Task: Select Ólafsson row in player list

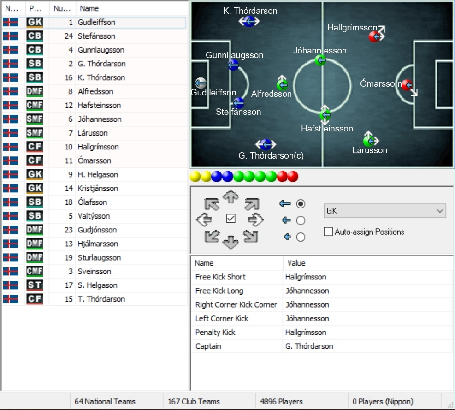Action: click(x=94, y=202)
